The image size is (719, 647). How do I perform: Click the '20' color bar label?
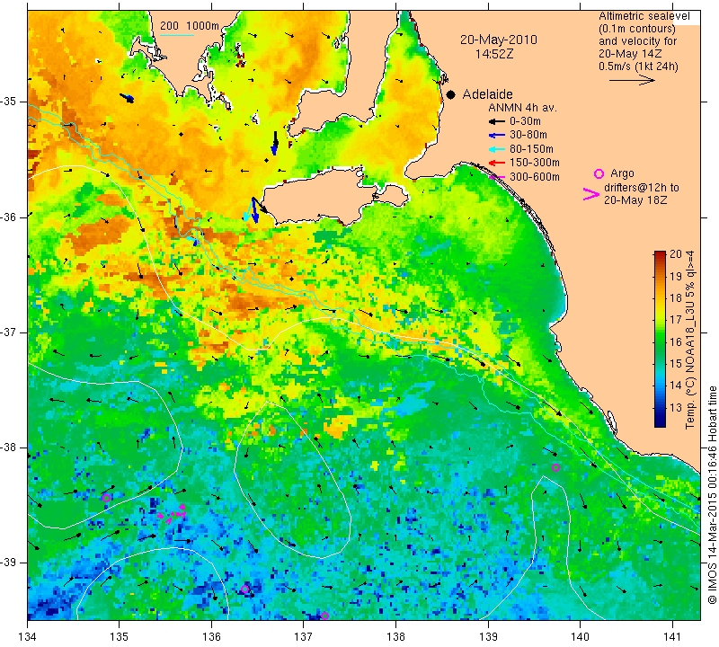pyautogui.click(x=676, y=254)
